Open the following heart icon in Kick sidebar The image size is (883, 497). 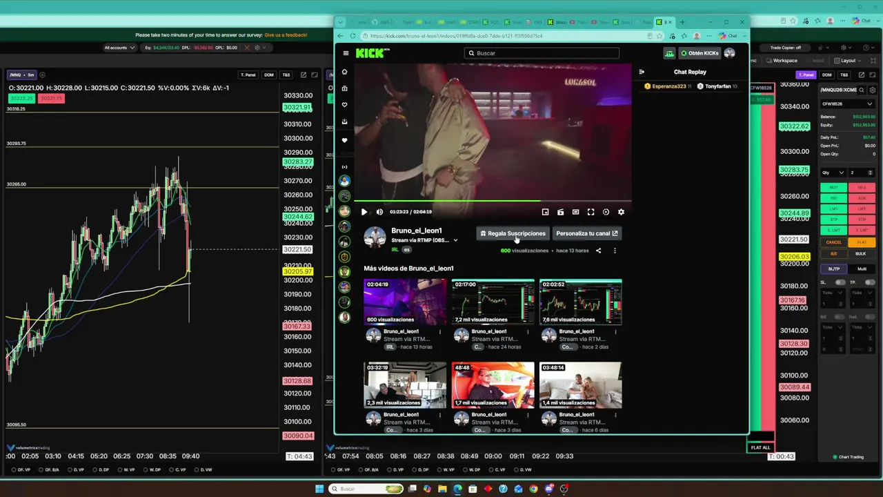[345, 105]
